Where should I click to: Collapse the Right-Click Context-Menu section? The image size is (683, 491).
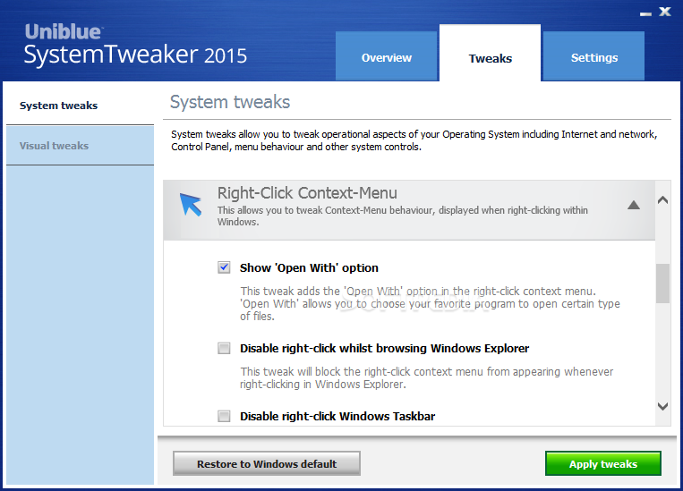pos(634,205)
